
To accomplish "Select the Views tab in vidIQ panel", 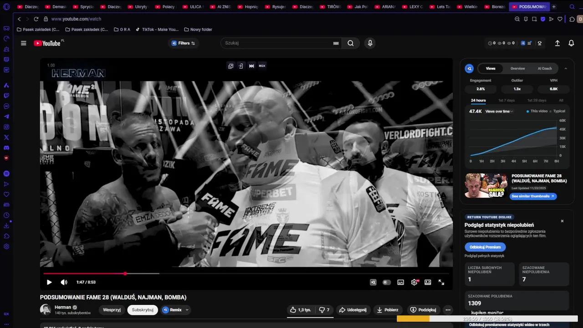I will 491,68.
